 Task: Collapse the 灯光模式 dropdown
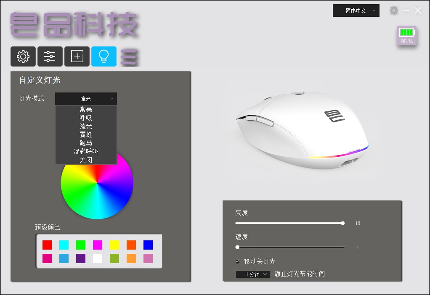coord(86,99)
